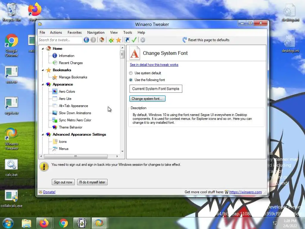
Task: Click the Search for a tweak field
Action: click(60, 40)
